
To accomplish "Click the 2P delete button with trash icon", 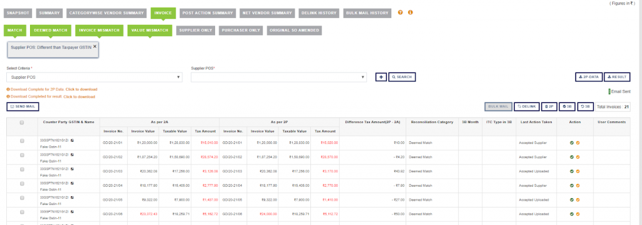I will tap(549, 107).
